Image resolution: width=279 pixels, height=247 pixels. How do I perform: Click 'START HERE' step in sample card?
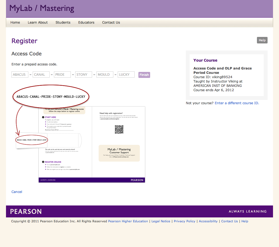(50, 117)
